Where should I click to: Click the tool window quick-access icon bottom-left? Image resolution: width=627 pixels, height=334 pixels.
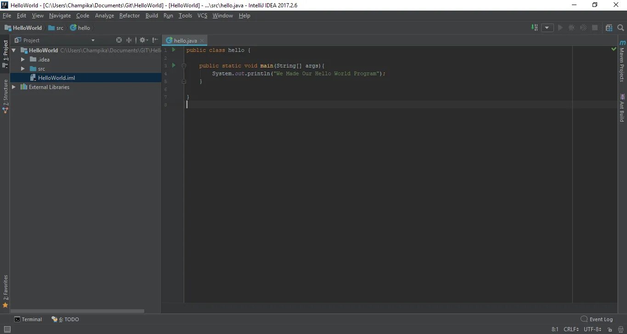7,329
